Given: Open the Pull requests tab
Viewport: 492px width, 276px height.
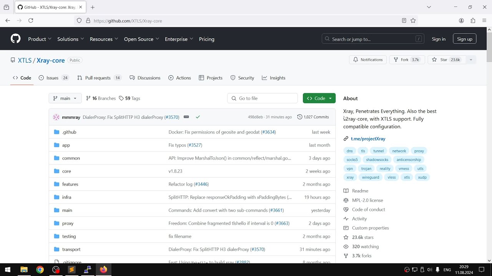Looking at the screenshot, I should point(99,78).
